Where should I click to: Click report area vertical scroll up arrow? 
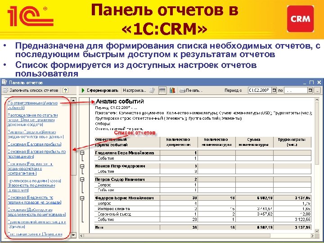coord(317,100)
